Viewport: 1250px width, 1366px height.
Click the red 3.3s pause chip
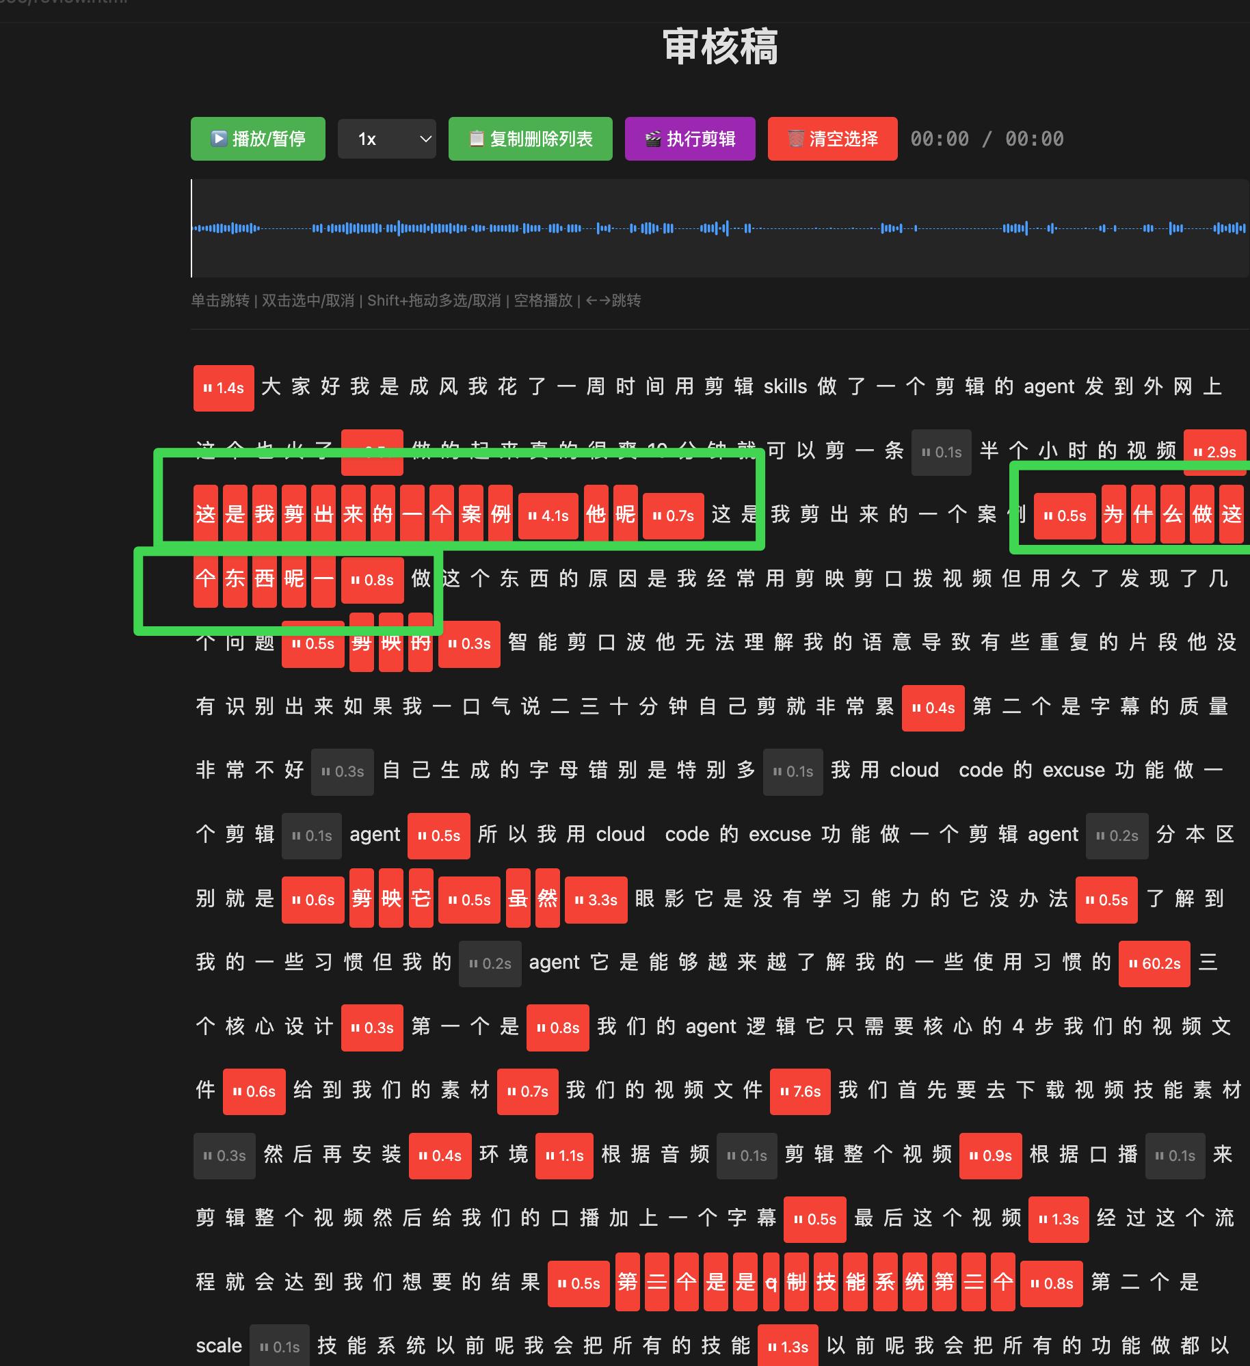click(x=596, y=900)
